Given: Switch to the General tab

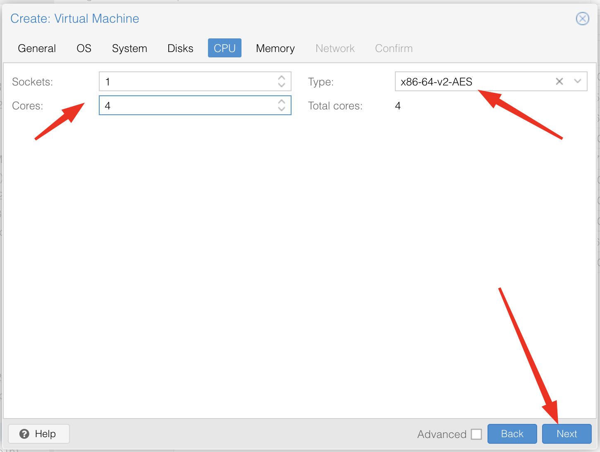Looking at the screenshot, I should pyautogui.click(x=37, y=48).
